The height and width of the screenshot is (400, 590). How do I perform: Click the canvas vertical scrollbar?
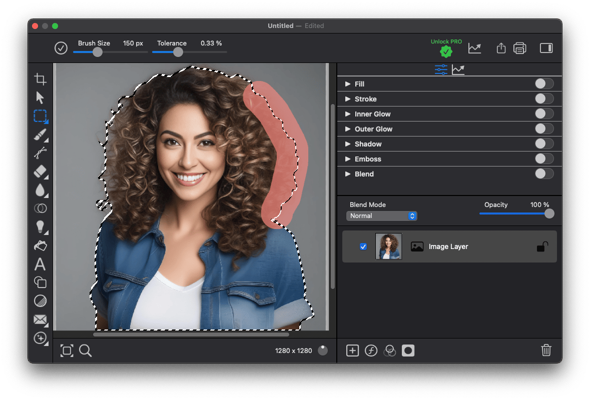333,196
